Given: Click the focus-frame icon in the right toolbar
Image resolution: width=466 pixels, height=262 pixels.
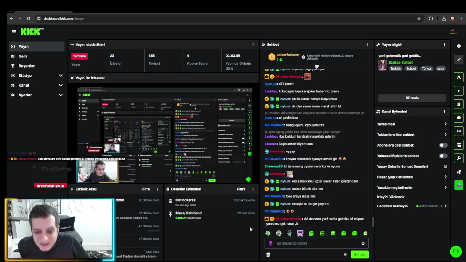Looking at the screenshot, I should point(459,77).
